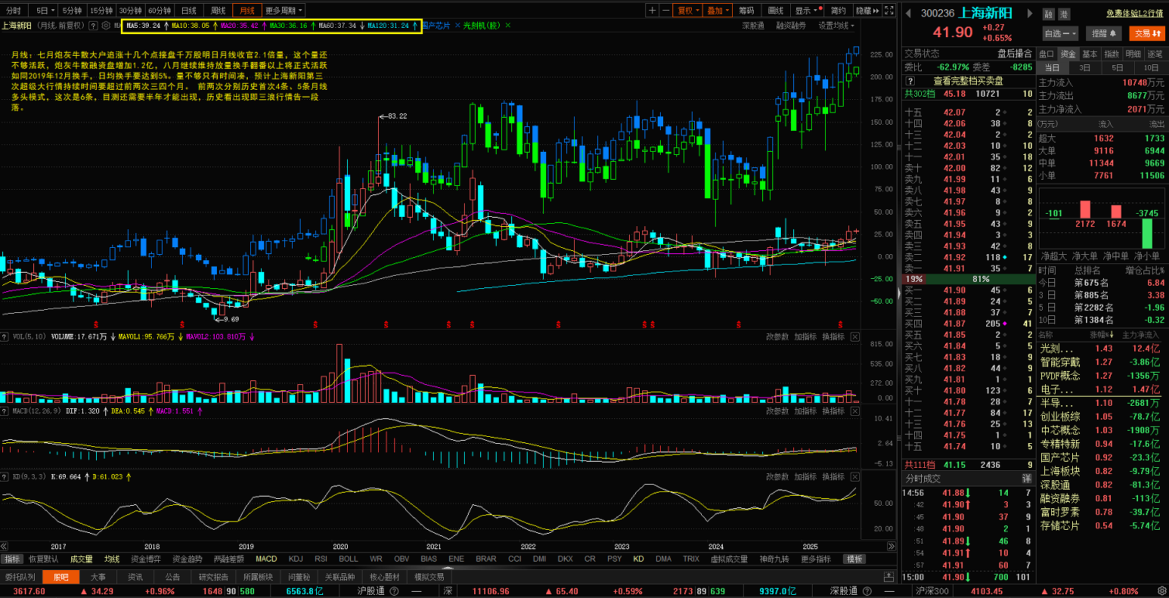Open 更多指标 more indicators list
Viewport: 1169px width, 598px height.
point(816,558)
